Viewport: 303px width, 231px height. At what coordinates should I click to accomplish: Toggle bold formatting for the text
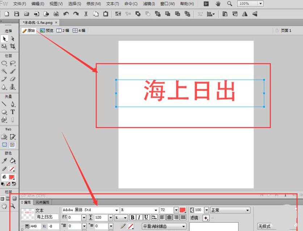[x=132, y=217]
